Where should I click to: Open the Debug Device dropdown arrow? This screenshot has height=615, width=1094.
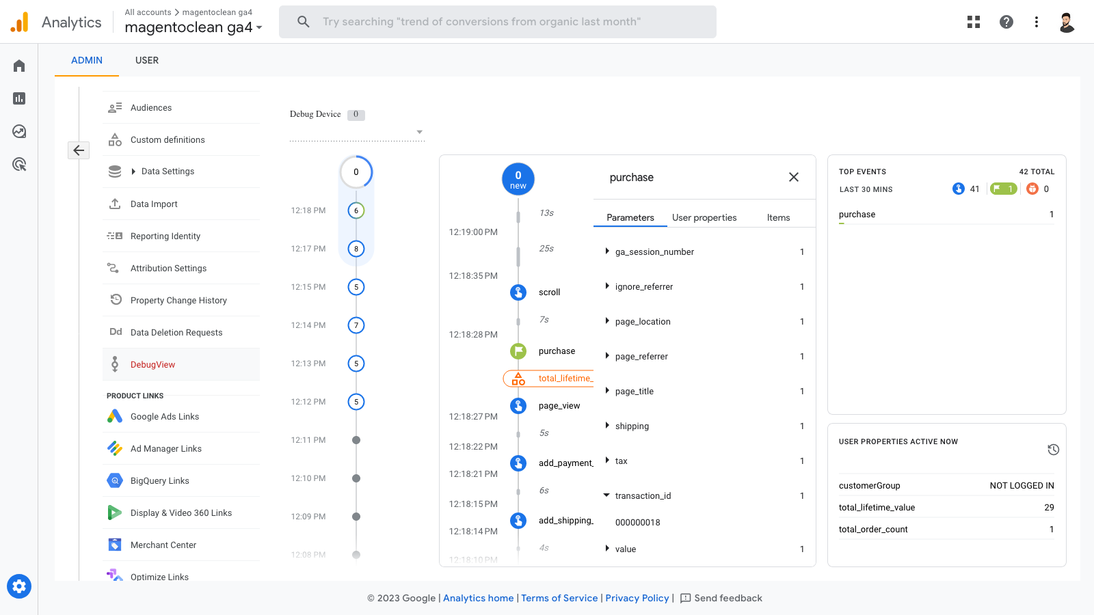point(419,132)
